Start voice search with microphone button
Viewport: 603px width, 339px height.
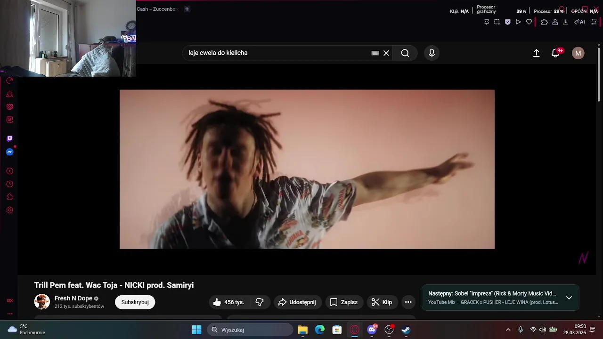click(432, 53)
